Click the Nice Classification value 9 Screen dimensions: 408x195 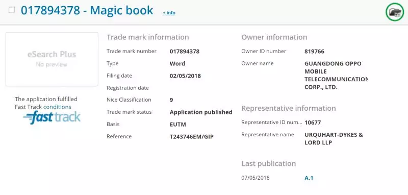click(x=171, y=100)
